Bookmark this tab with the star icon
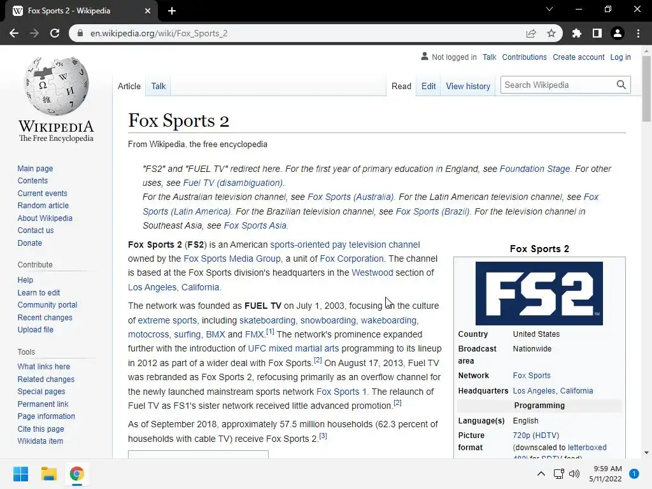This screenshot has height=489, width=652. tap(551, 33)
